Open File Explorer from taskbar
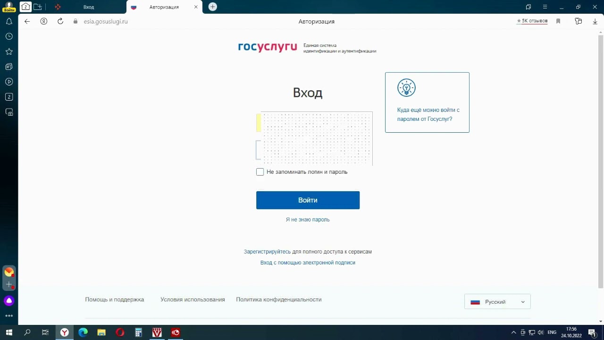 pyautogui.click(x=101, y=332)
